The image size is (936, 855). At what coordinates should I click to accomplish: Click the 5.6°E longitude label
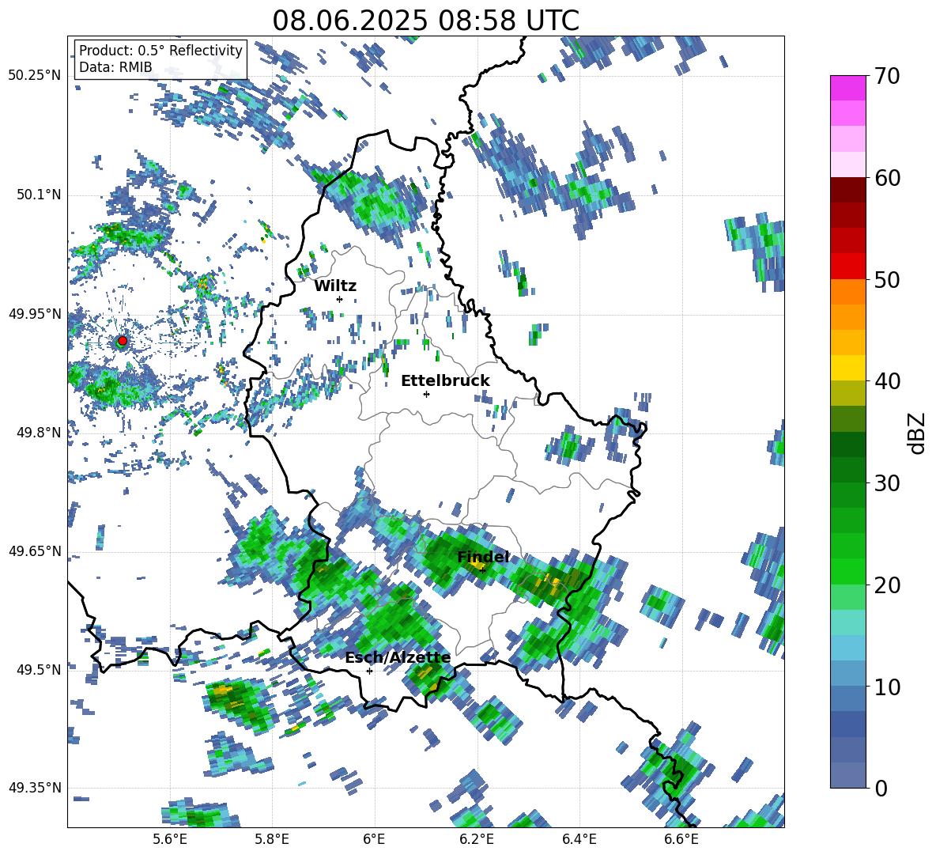click(170, 839)
